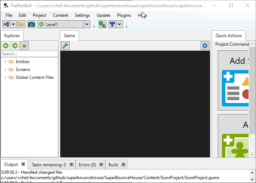256x183 pixels.
Task: Click the green play icon beside Level1
Action: coord(41,24)
